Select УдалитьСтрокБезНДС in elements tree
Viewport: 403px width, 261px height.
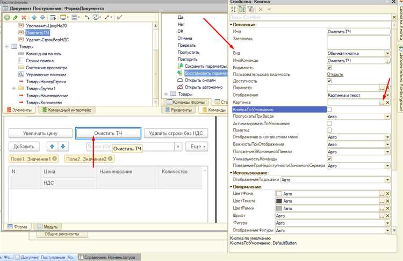pyautogui.click(x=47, y=40)
